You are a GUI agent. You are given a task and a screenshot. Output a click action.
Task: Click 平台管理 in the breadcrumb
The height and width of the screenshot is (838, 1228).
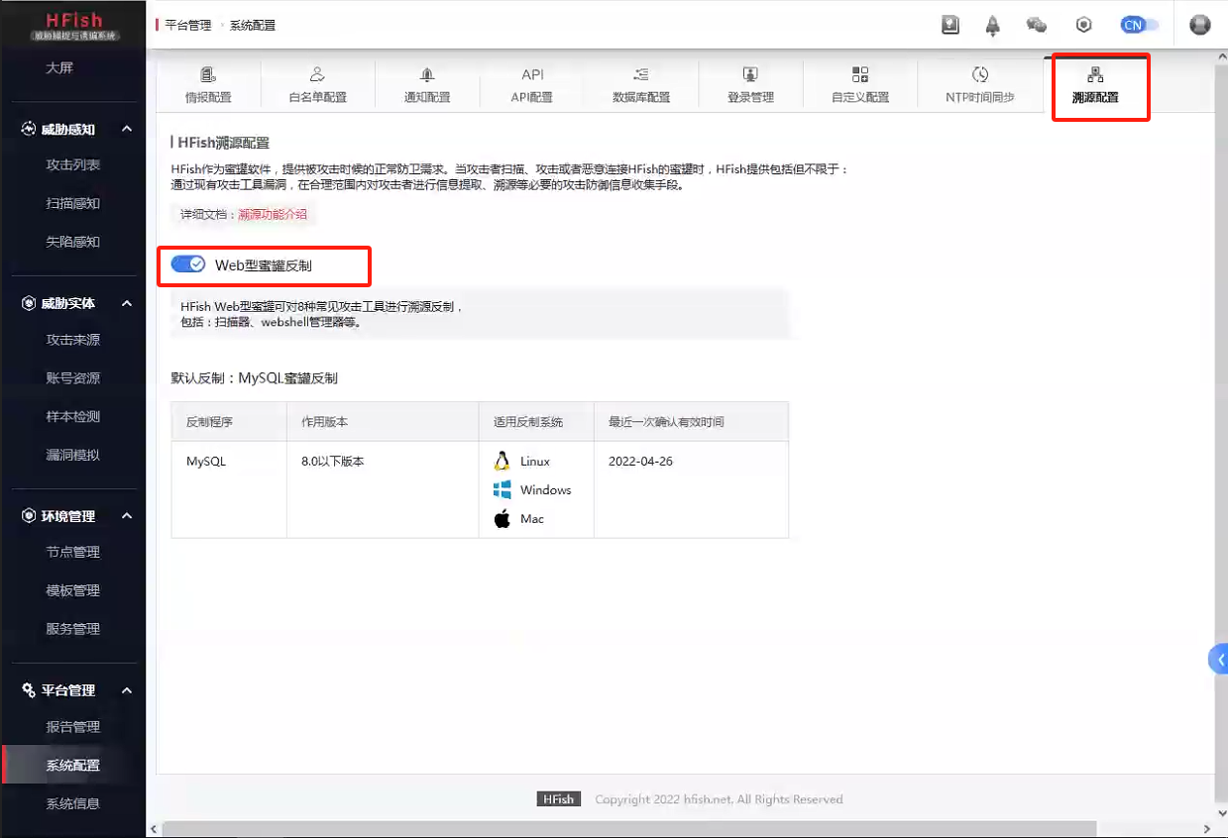[188, 26]
